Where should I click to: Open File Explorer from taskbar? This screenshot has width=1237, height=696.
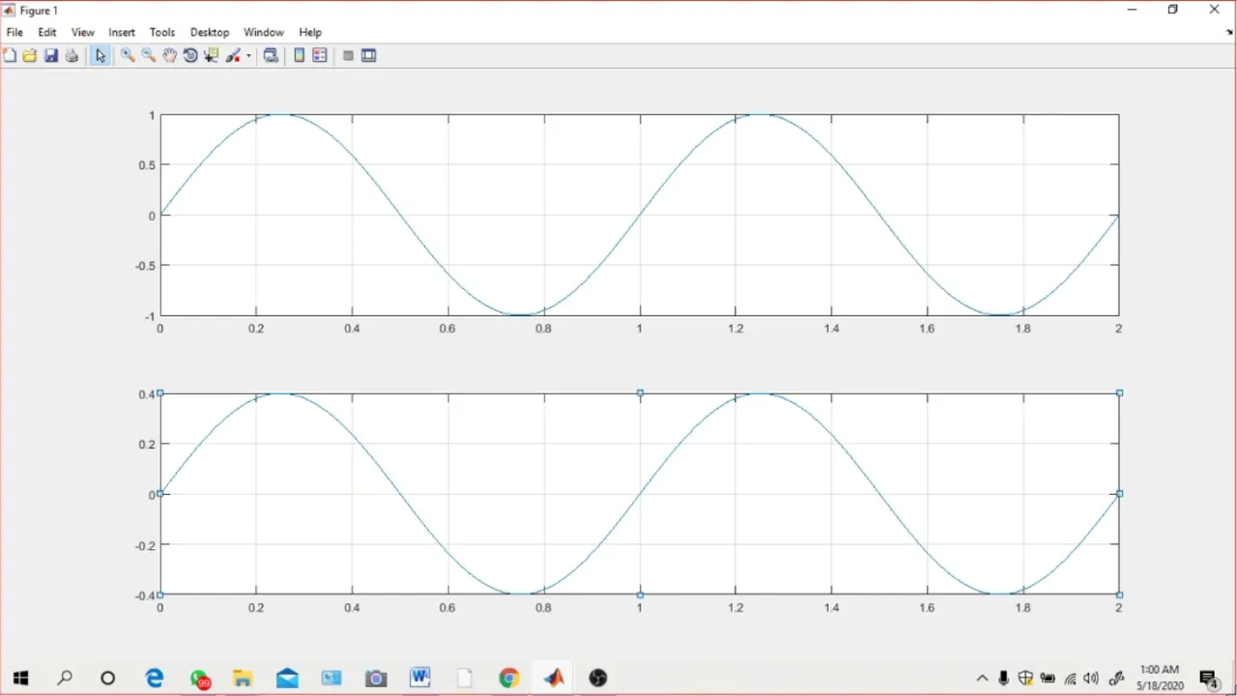[243, 679]
